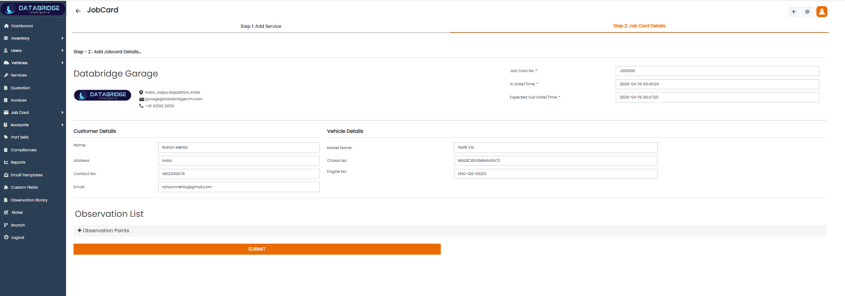This screenshot has width=845, height=296.
Task: Expand the Vehicles submenu chevron
Action: coord(63,63)
